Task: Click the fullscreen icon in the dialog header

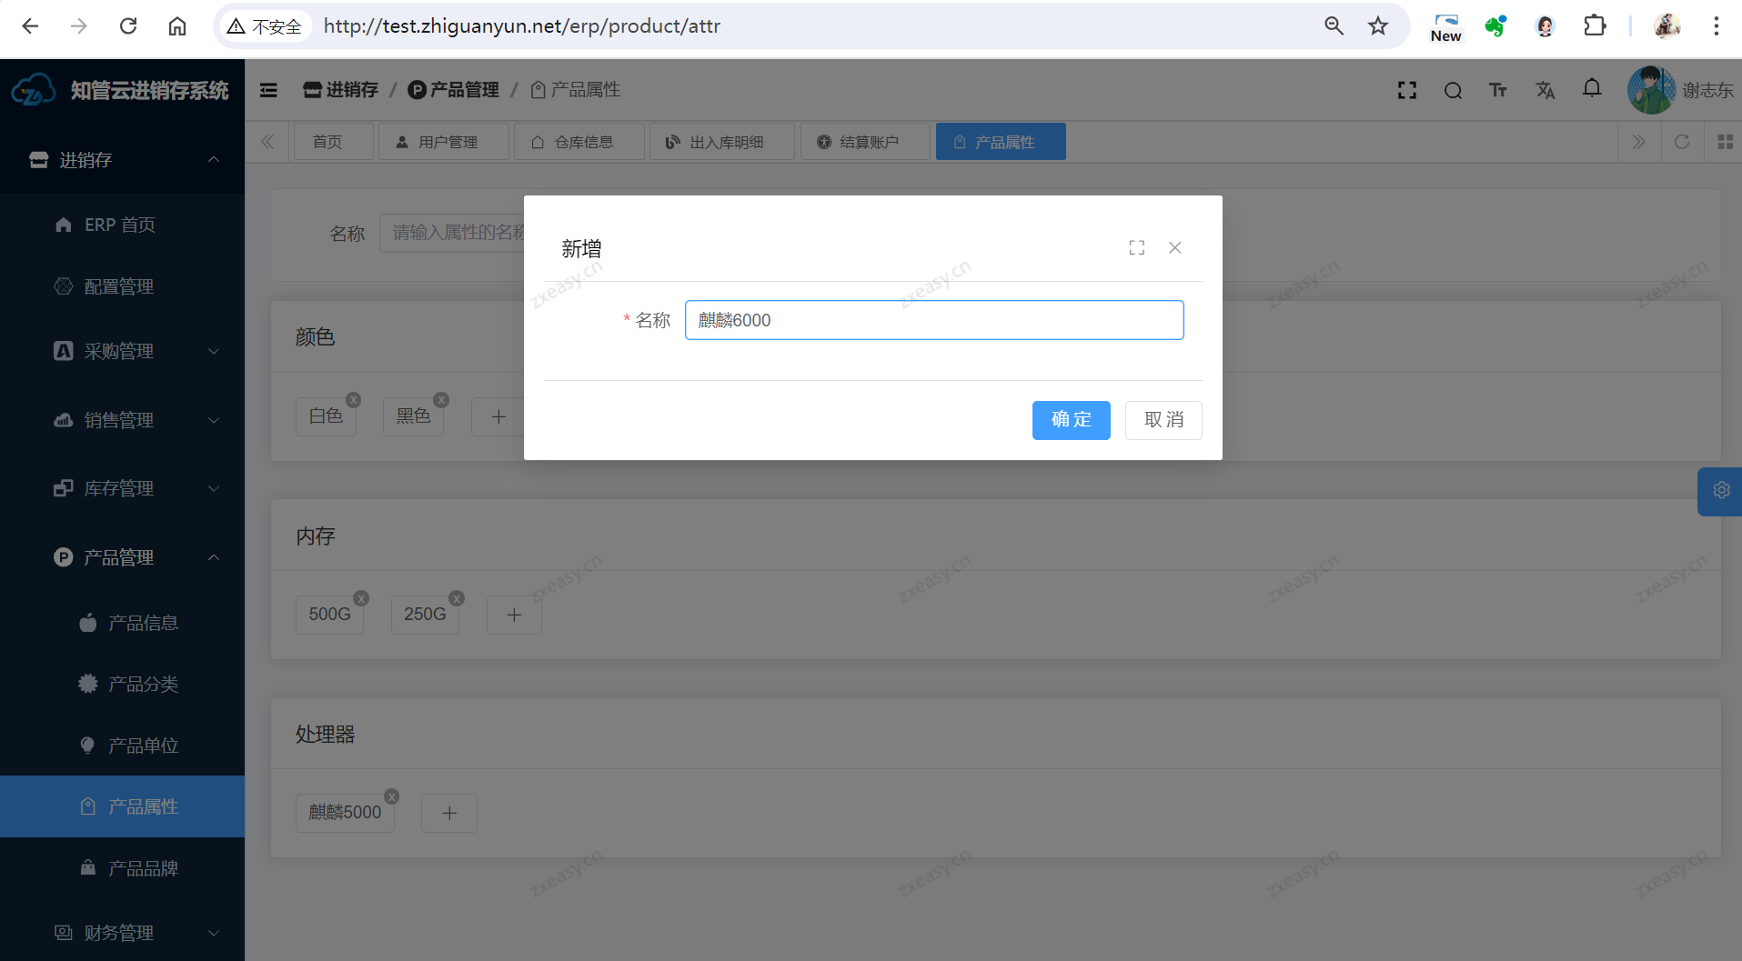Action: (x=1136, y=248)
